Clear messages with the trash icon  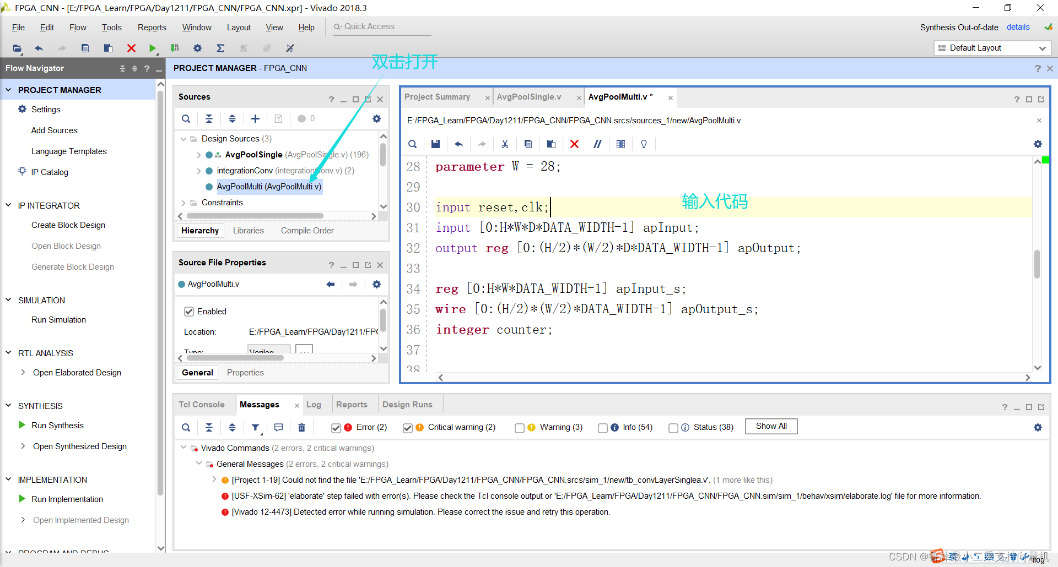coord(301,427)
